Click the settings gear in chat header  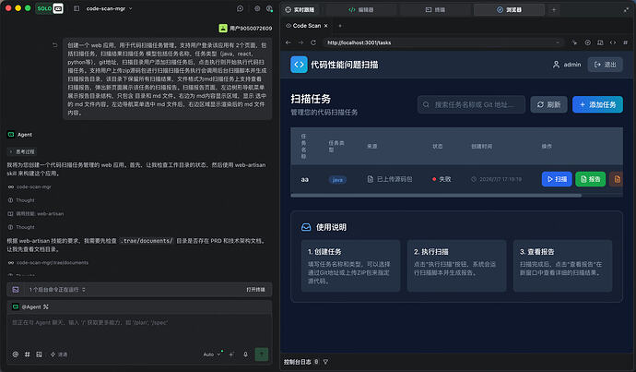(257, 8)
